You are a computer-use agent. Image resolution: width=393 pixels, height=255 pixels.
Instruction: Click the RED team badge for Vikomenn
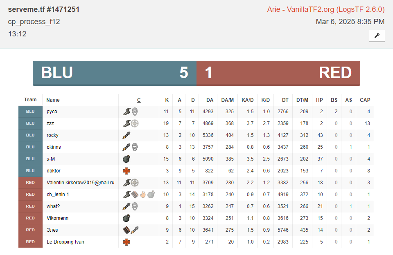coord(30,218)
